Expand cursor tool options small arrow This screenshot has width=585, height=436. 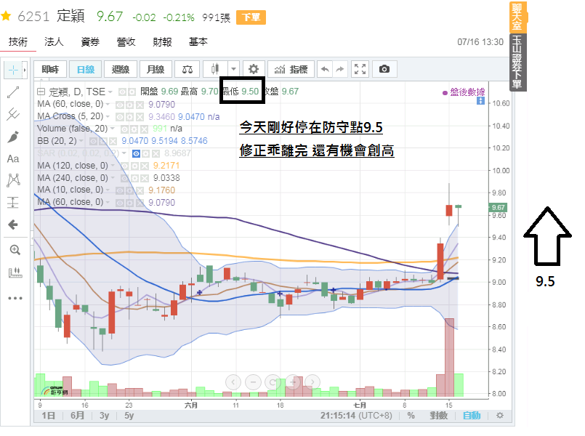25,70
